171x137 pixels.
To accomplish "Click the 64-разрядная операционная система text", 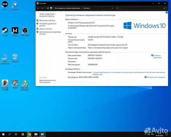I will click(107, 45).
